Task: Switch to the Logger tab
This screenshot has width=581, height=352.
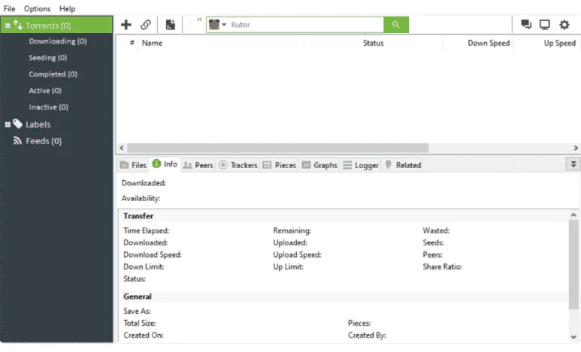Action: click(x=361, y=165)
